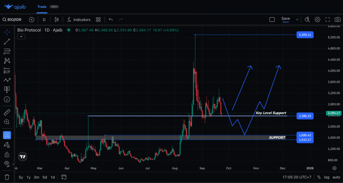Select the patterns drawing tool
The image size is (343, 183).
point(7,61)
